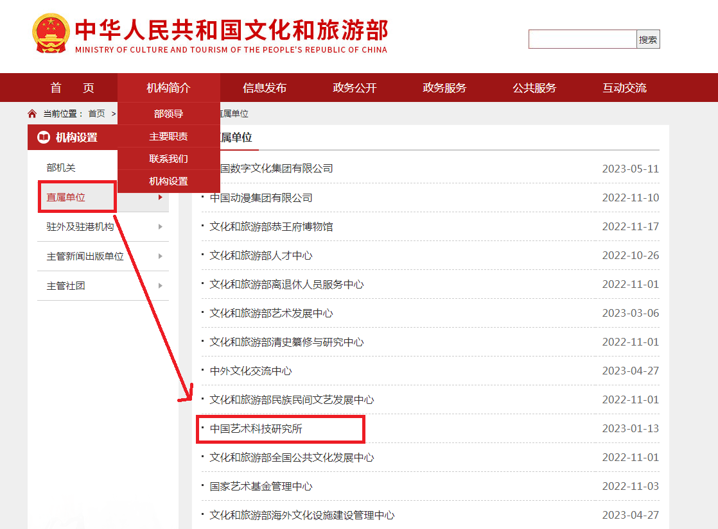Screen dimensions: 718x529
Task: Expand the 直属单位 sidebar arrow
Action: [161, 197]
